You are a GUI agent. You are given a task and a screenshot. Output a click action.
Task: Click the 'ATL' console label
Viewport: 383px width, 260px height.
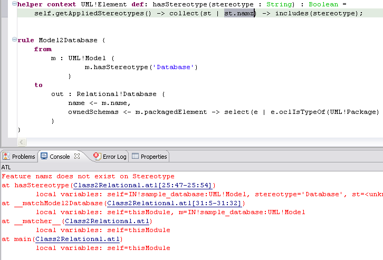6,167
